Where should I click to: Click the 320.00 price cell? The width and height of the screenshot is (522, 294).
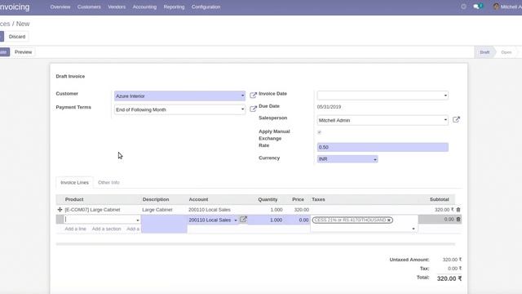[x=302, y=210]
